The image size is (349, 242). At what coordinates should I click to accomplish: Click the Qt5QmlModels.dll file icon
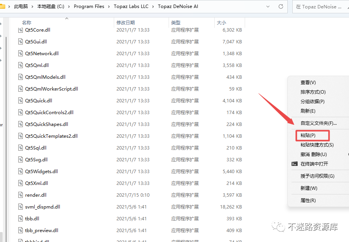21,77
